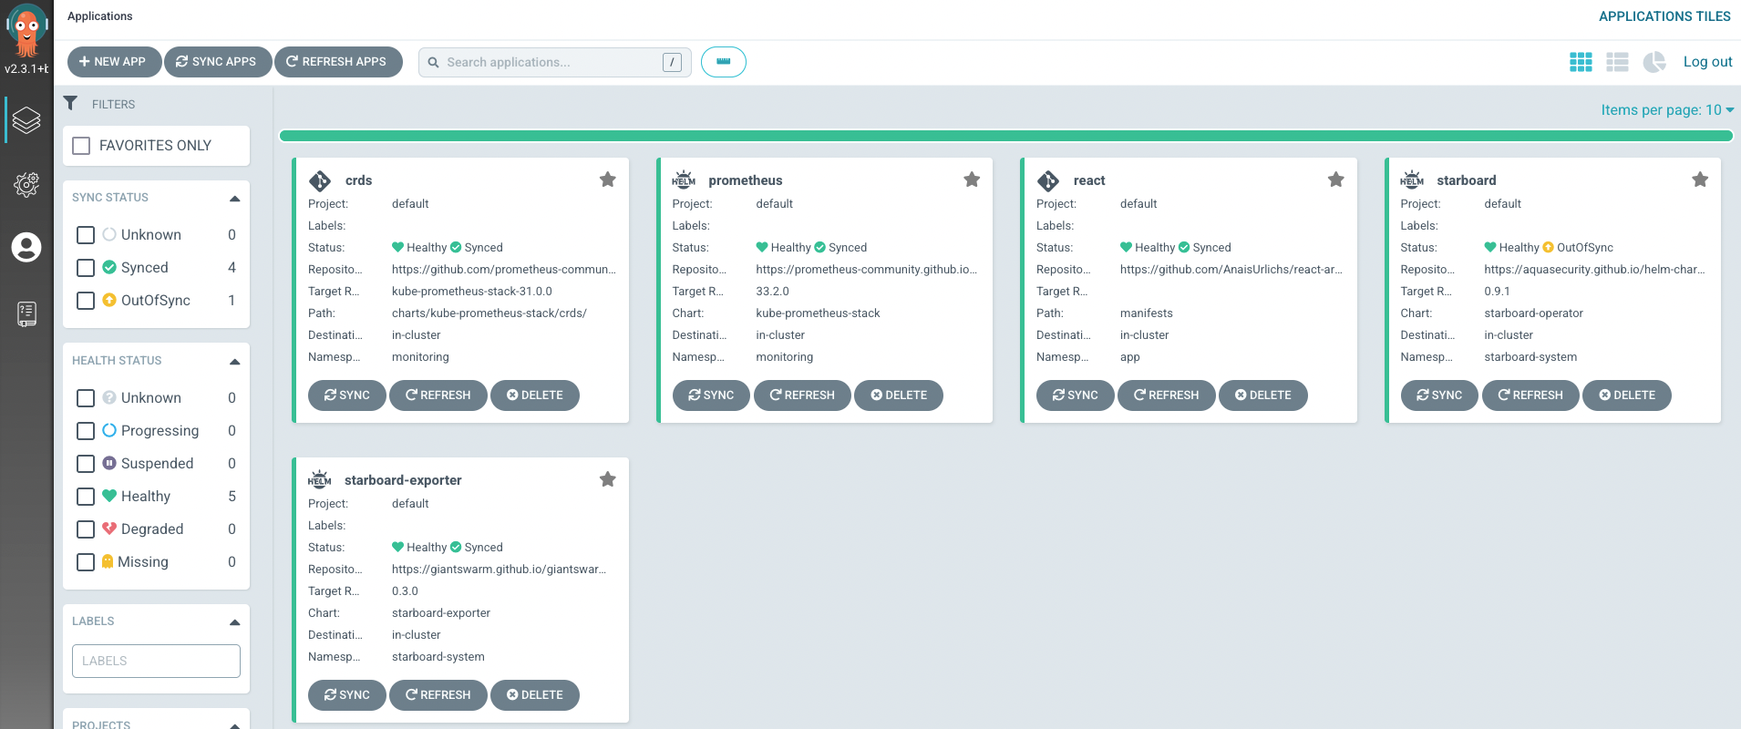Screen dimensions: 1741x729
Task: Collapse the Labels section
Action: (x=234, y=621)
